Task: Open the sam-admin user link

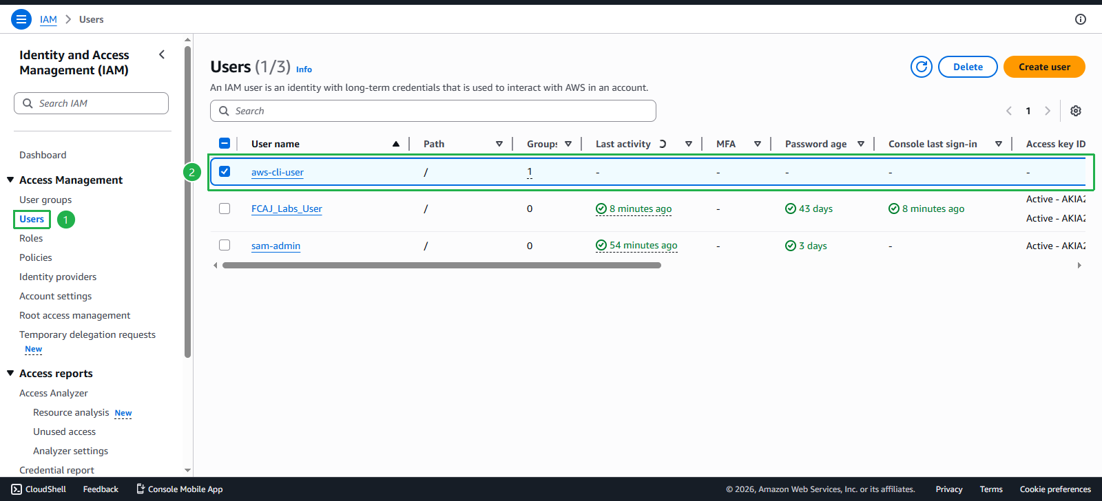Action: point(275,246)
